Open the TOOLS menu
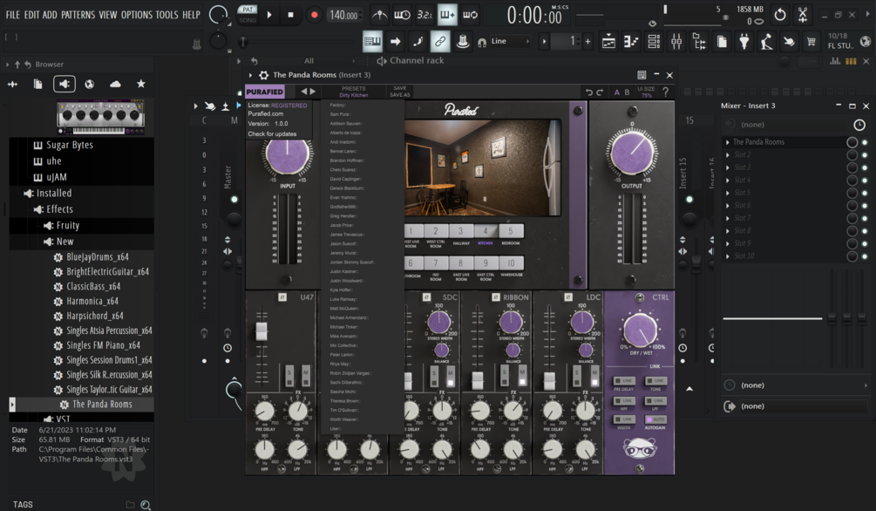 [166, 15]
